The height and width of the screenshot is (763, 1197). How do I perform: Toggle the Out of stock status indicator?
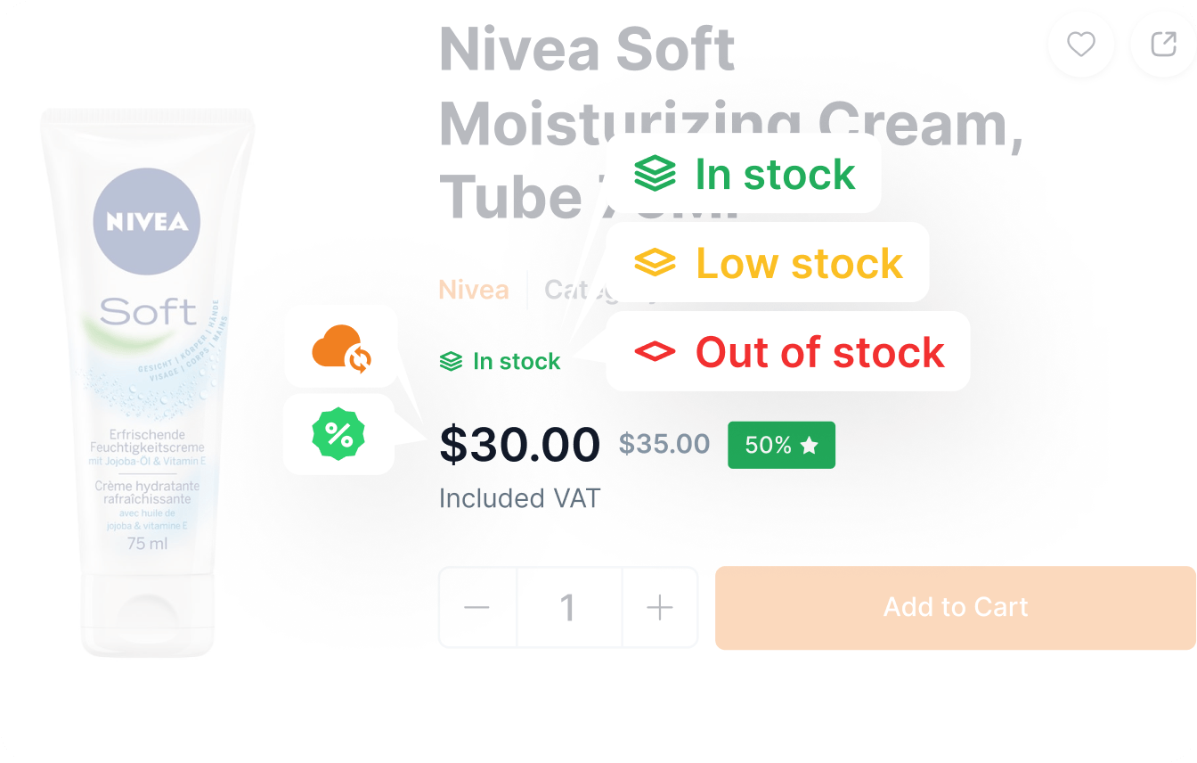(787, 351)
